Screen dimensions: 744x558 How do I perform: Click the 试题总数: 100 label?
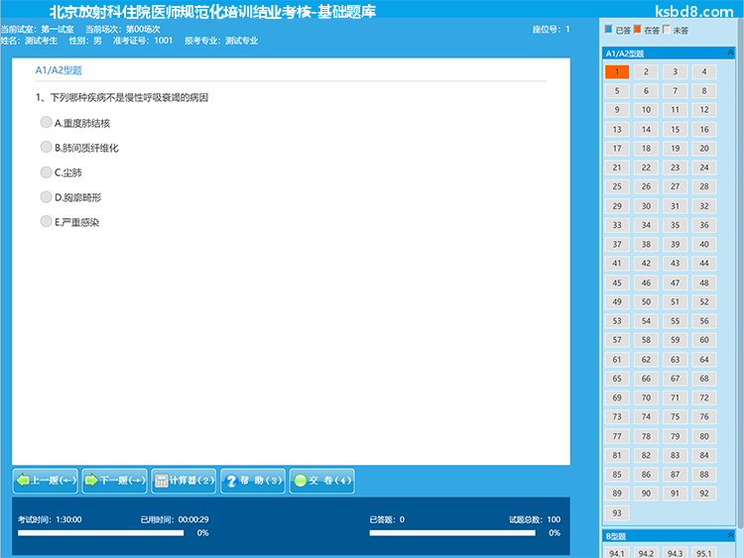535,519
